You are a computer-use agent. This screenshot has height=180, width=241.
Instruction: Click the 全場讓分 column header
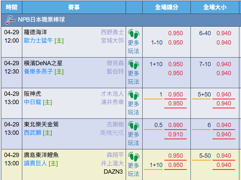167,7
